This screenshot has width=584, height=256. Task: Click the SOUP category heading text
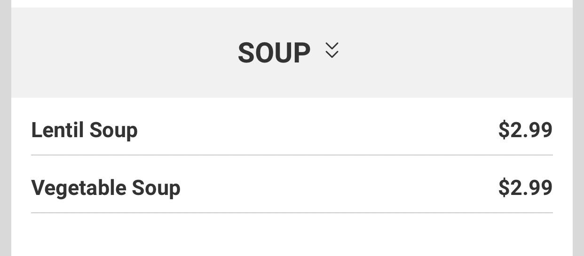pos(274,53)
